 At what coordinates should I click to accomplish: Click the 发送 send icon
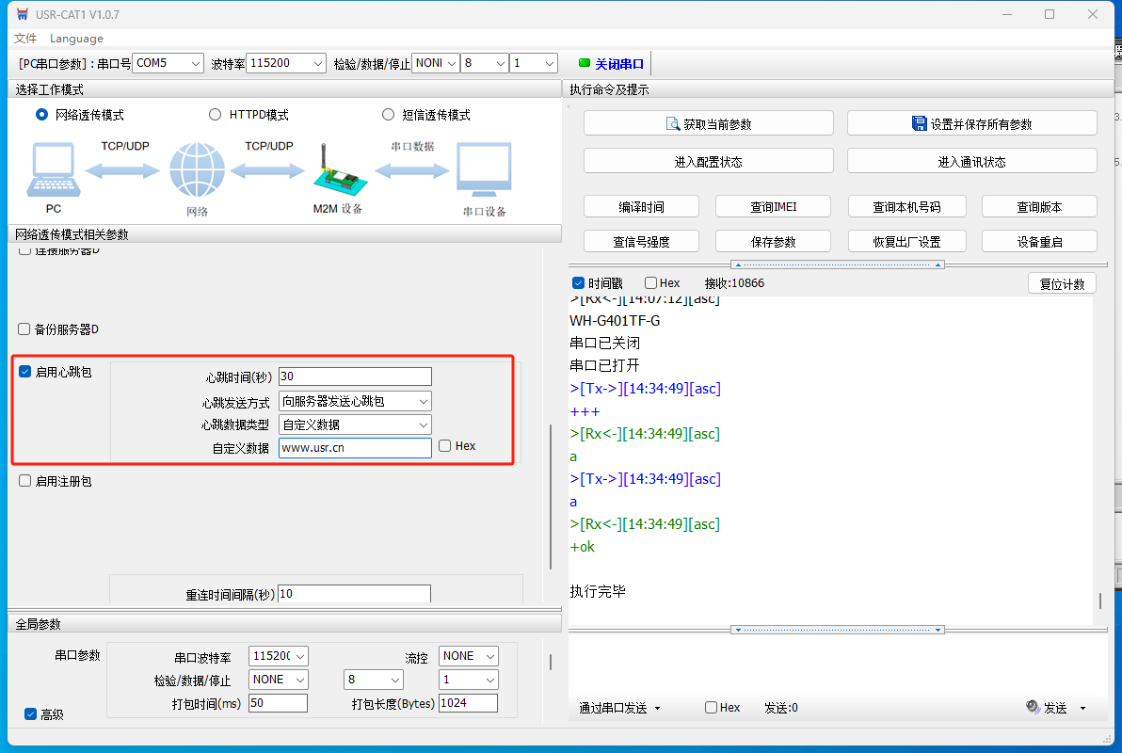click(1033, 708)
